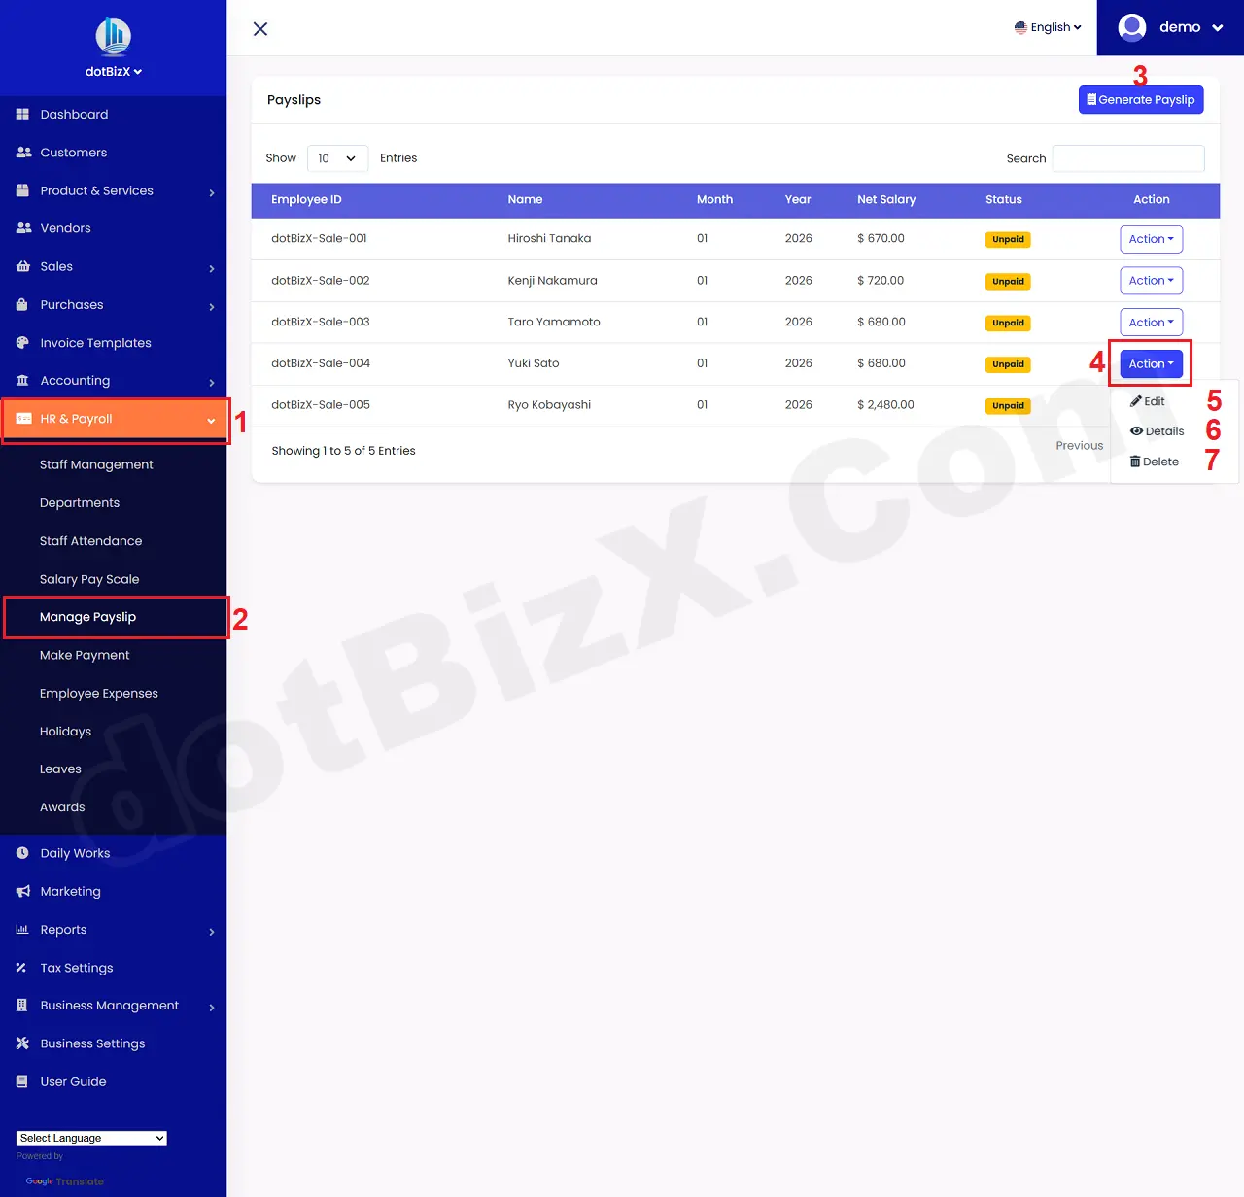
Task: Click the Tax Settings percent icon
Action: [x=22, y=968]
